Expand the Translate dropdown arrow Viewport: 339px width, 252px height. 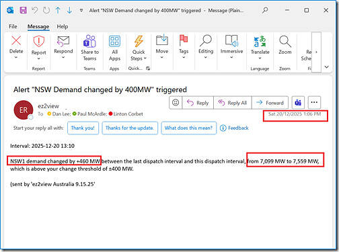click(x=260, y=58)
